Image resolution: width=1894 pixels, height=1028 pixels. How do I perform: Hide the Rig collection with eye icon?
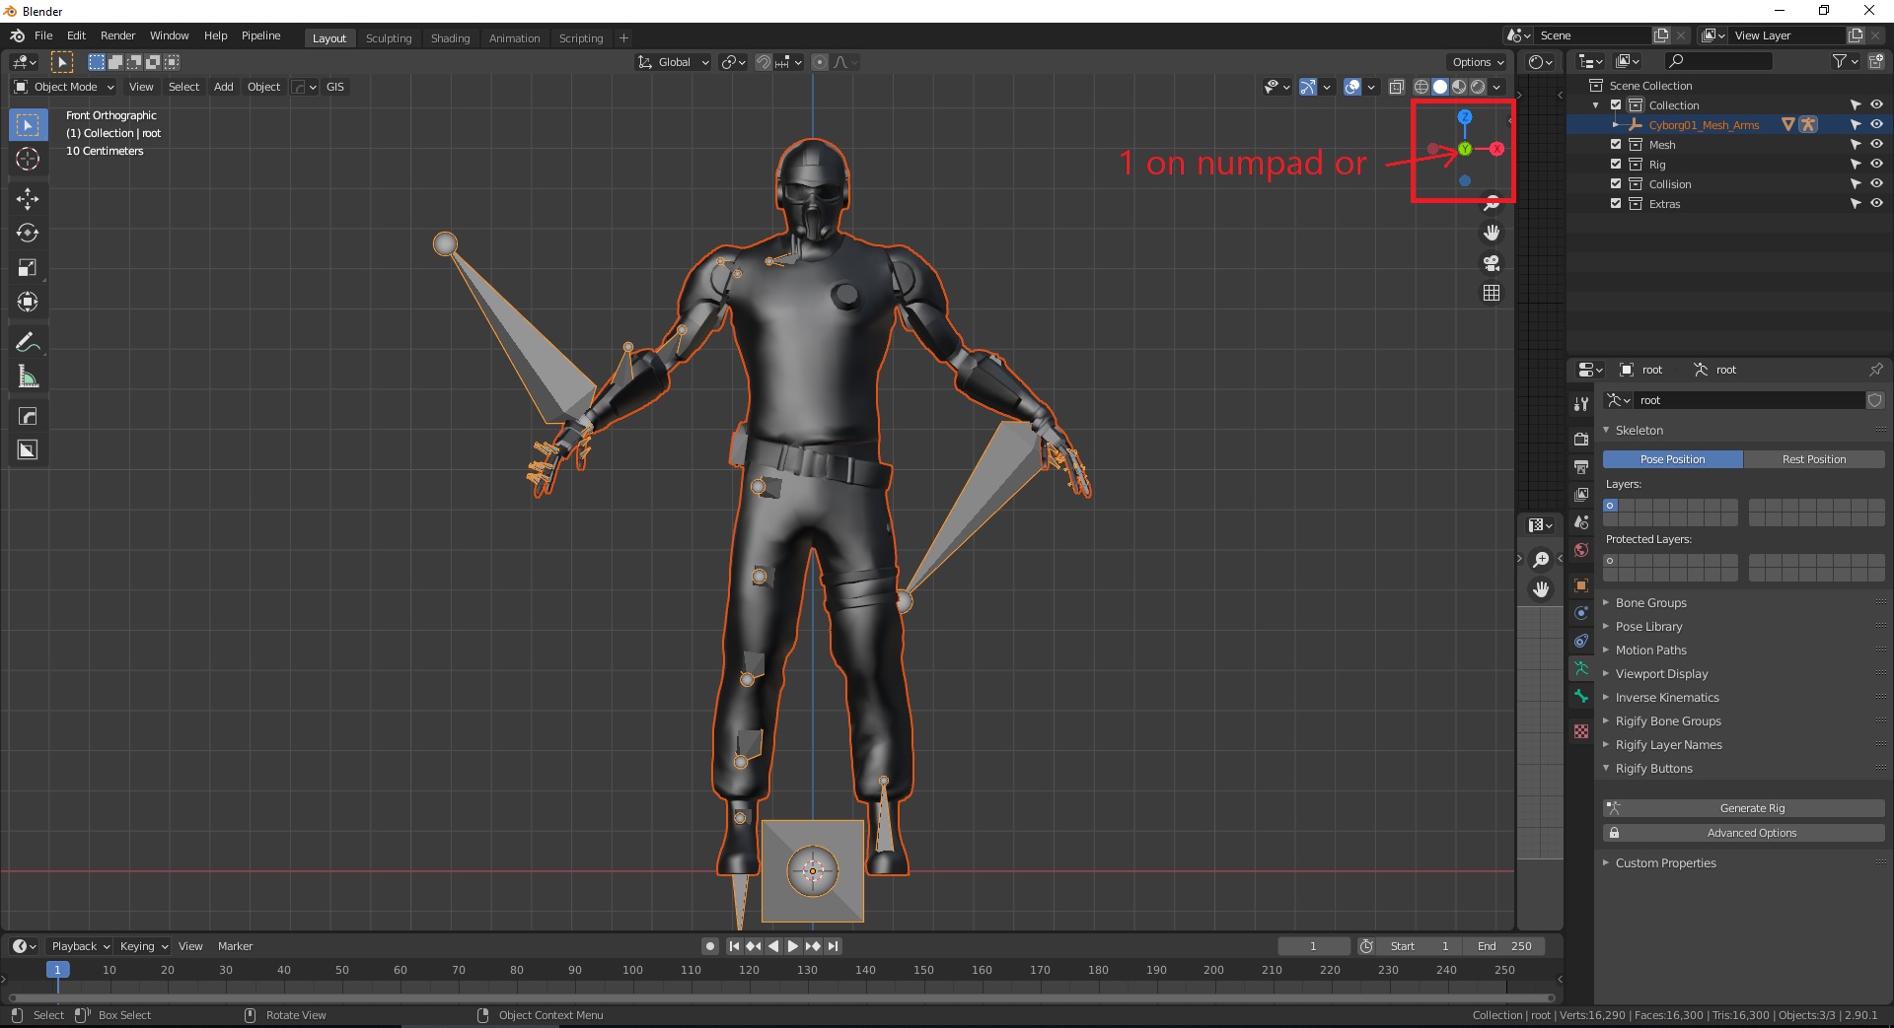pos(1876,165)
